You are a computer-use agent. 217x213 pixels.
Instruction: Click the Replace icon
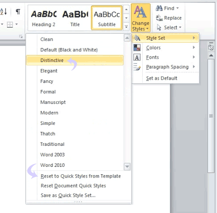click(159, 18)
